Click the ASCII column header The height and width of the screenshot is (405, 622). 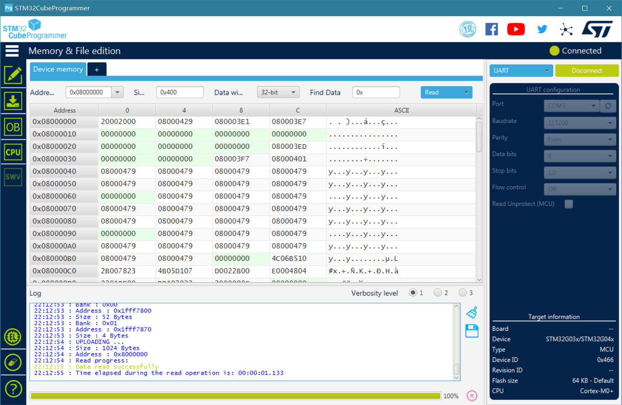click(x=401, y=110)
